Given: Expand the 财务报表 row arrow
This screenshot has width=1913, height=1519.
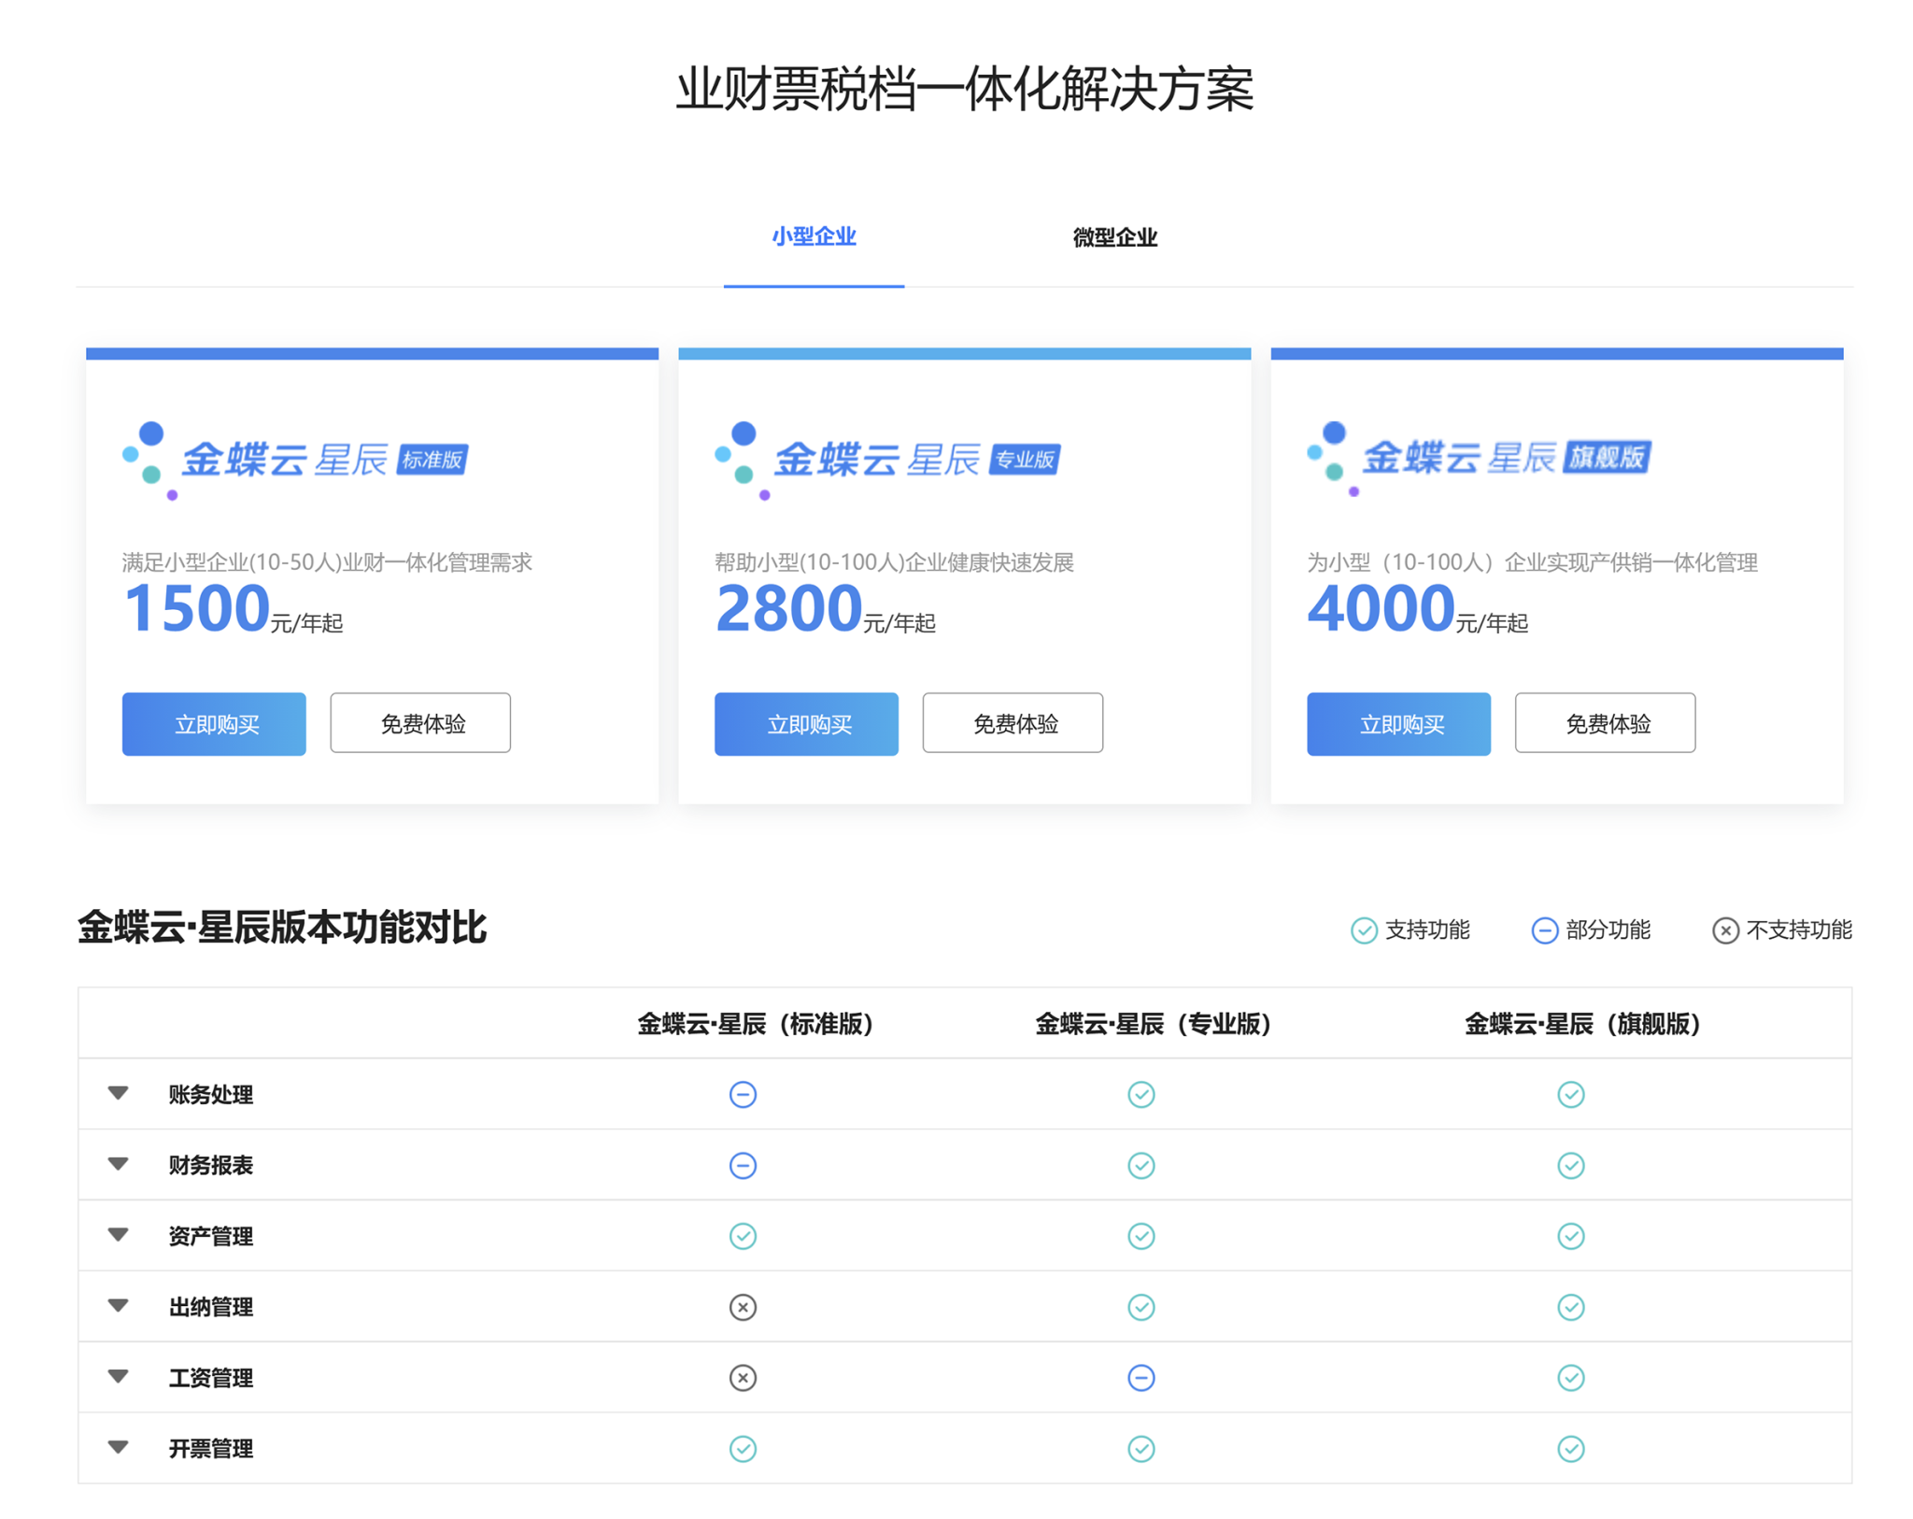Looking at the screenshot, I should [x=118, y=1164].
